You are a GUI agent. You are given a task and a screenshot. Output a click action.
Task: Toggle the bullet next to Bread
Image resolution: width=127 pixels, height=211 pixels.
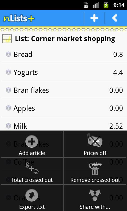point(8,54)
